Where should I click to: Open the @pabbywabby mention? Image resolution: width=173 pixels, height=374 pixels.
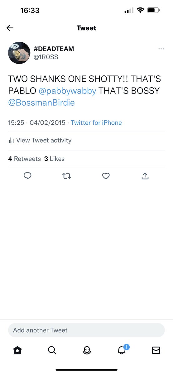point(68,91)
